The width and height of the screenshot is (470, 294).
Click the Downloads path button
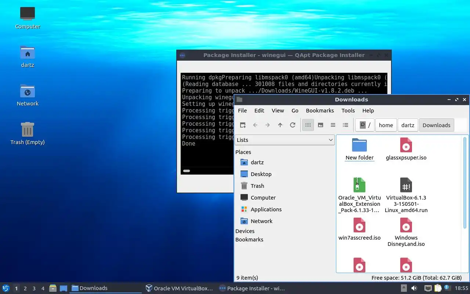[437, 125]
